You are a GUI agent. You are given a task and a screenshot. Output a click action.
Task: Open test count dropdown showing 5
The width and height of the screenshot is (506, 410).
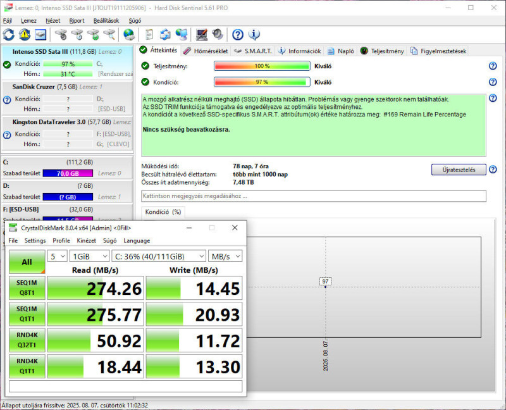[x=57, y=256]
